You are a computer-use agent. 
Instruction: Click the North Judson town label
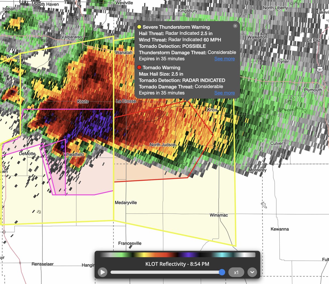pyautogui.click(x=163, y=145)
